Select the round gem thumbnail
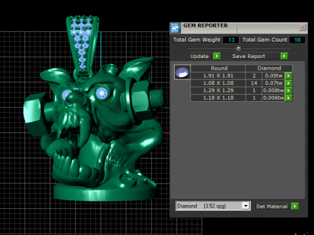314x235 pixels. pyautogui.click(x=183, y=72)
